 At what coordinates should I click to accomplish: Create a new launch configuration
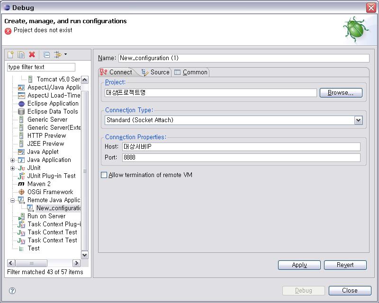10,54
